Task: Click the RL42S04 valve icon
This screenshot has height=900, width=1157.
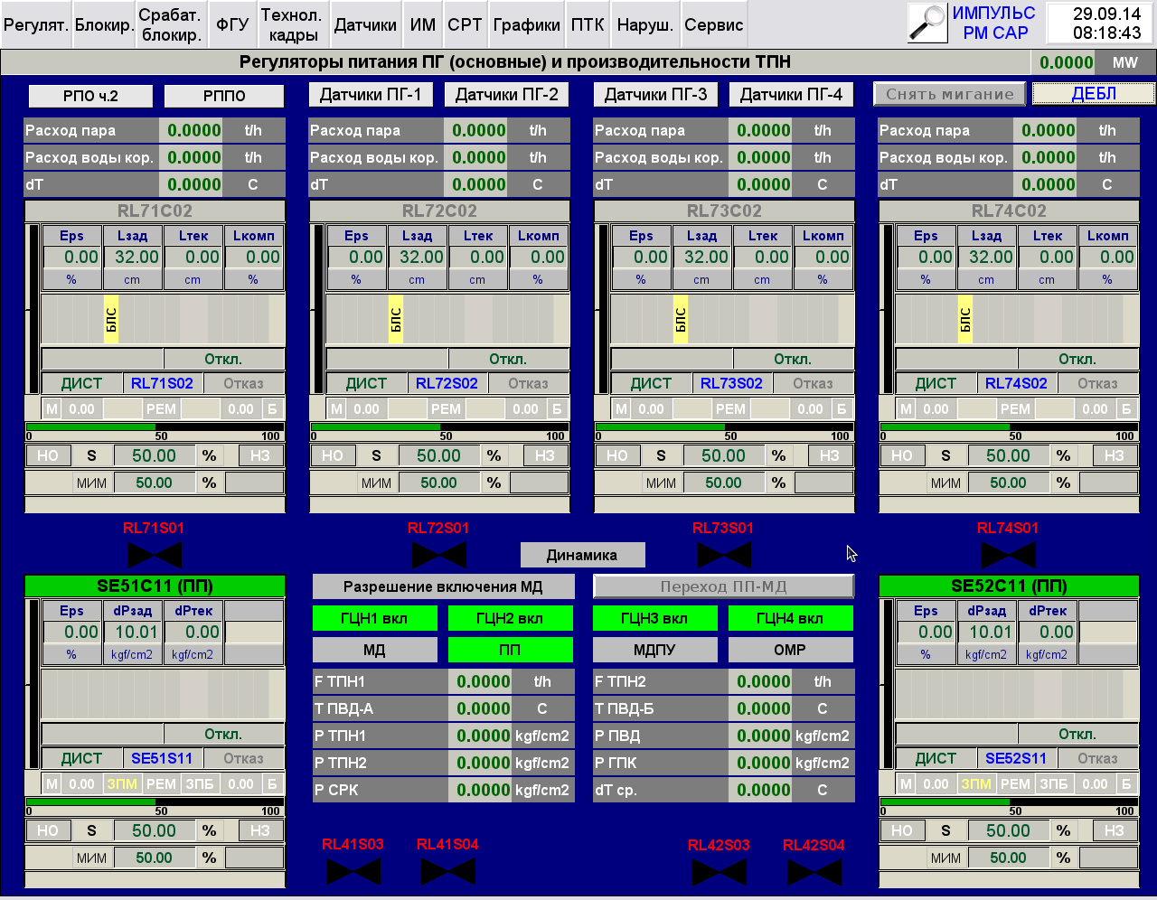Action: (814, 871)
